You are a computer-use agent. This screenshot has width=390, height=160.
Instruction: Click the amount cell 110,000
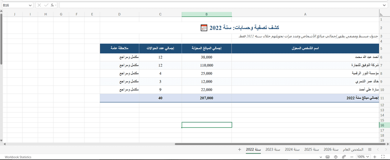pyautogui.click(x=207, y=66)
